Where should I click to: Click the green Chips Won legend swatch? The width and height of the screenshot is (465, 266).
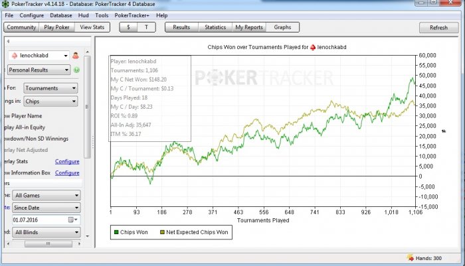[116, 232]
